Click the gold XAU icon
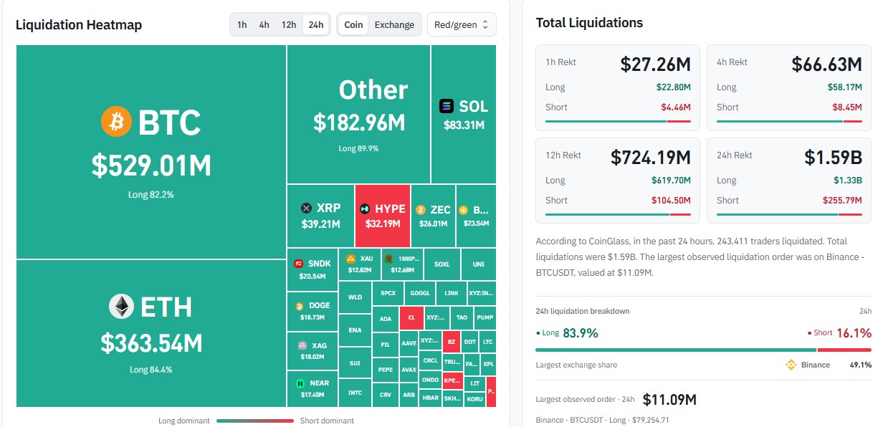 pyautogui.click(x=351, y=259)
